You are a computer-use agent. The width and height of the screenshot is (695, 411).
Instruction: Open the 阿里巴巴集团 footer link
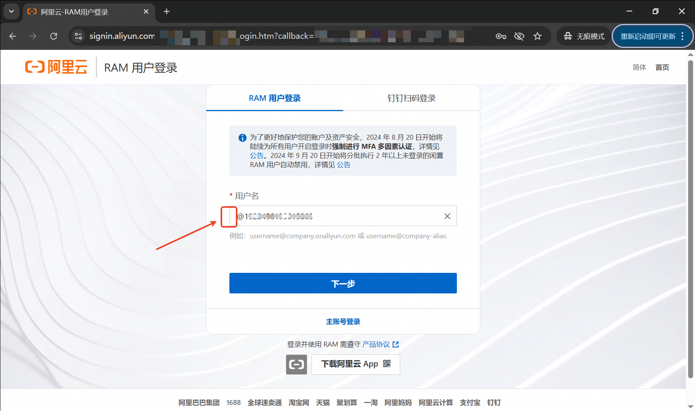point(199,403)
